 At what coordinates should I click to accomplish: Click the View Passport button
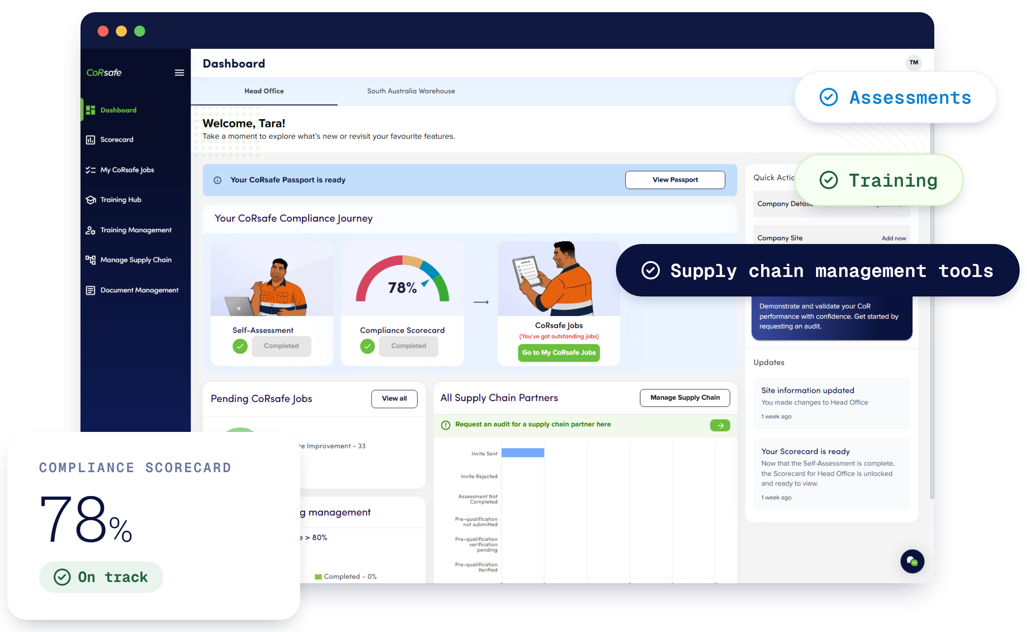pos(675,180)
